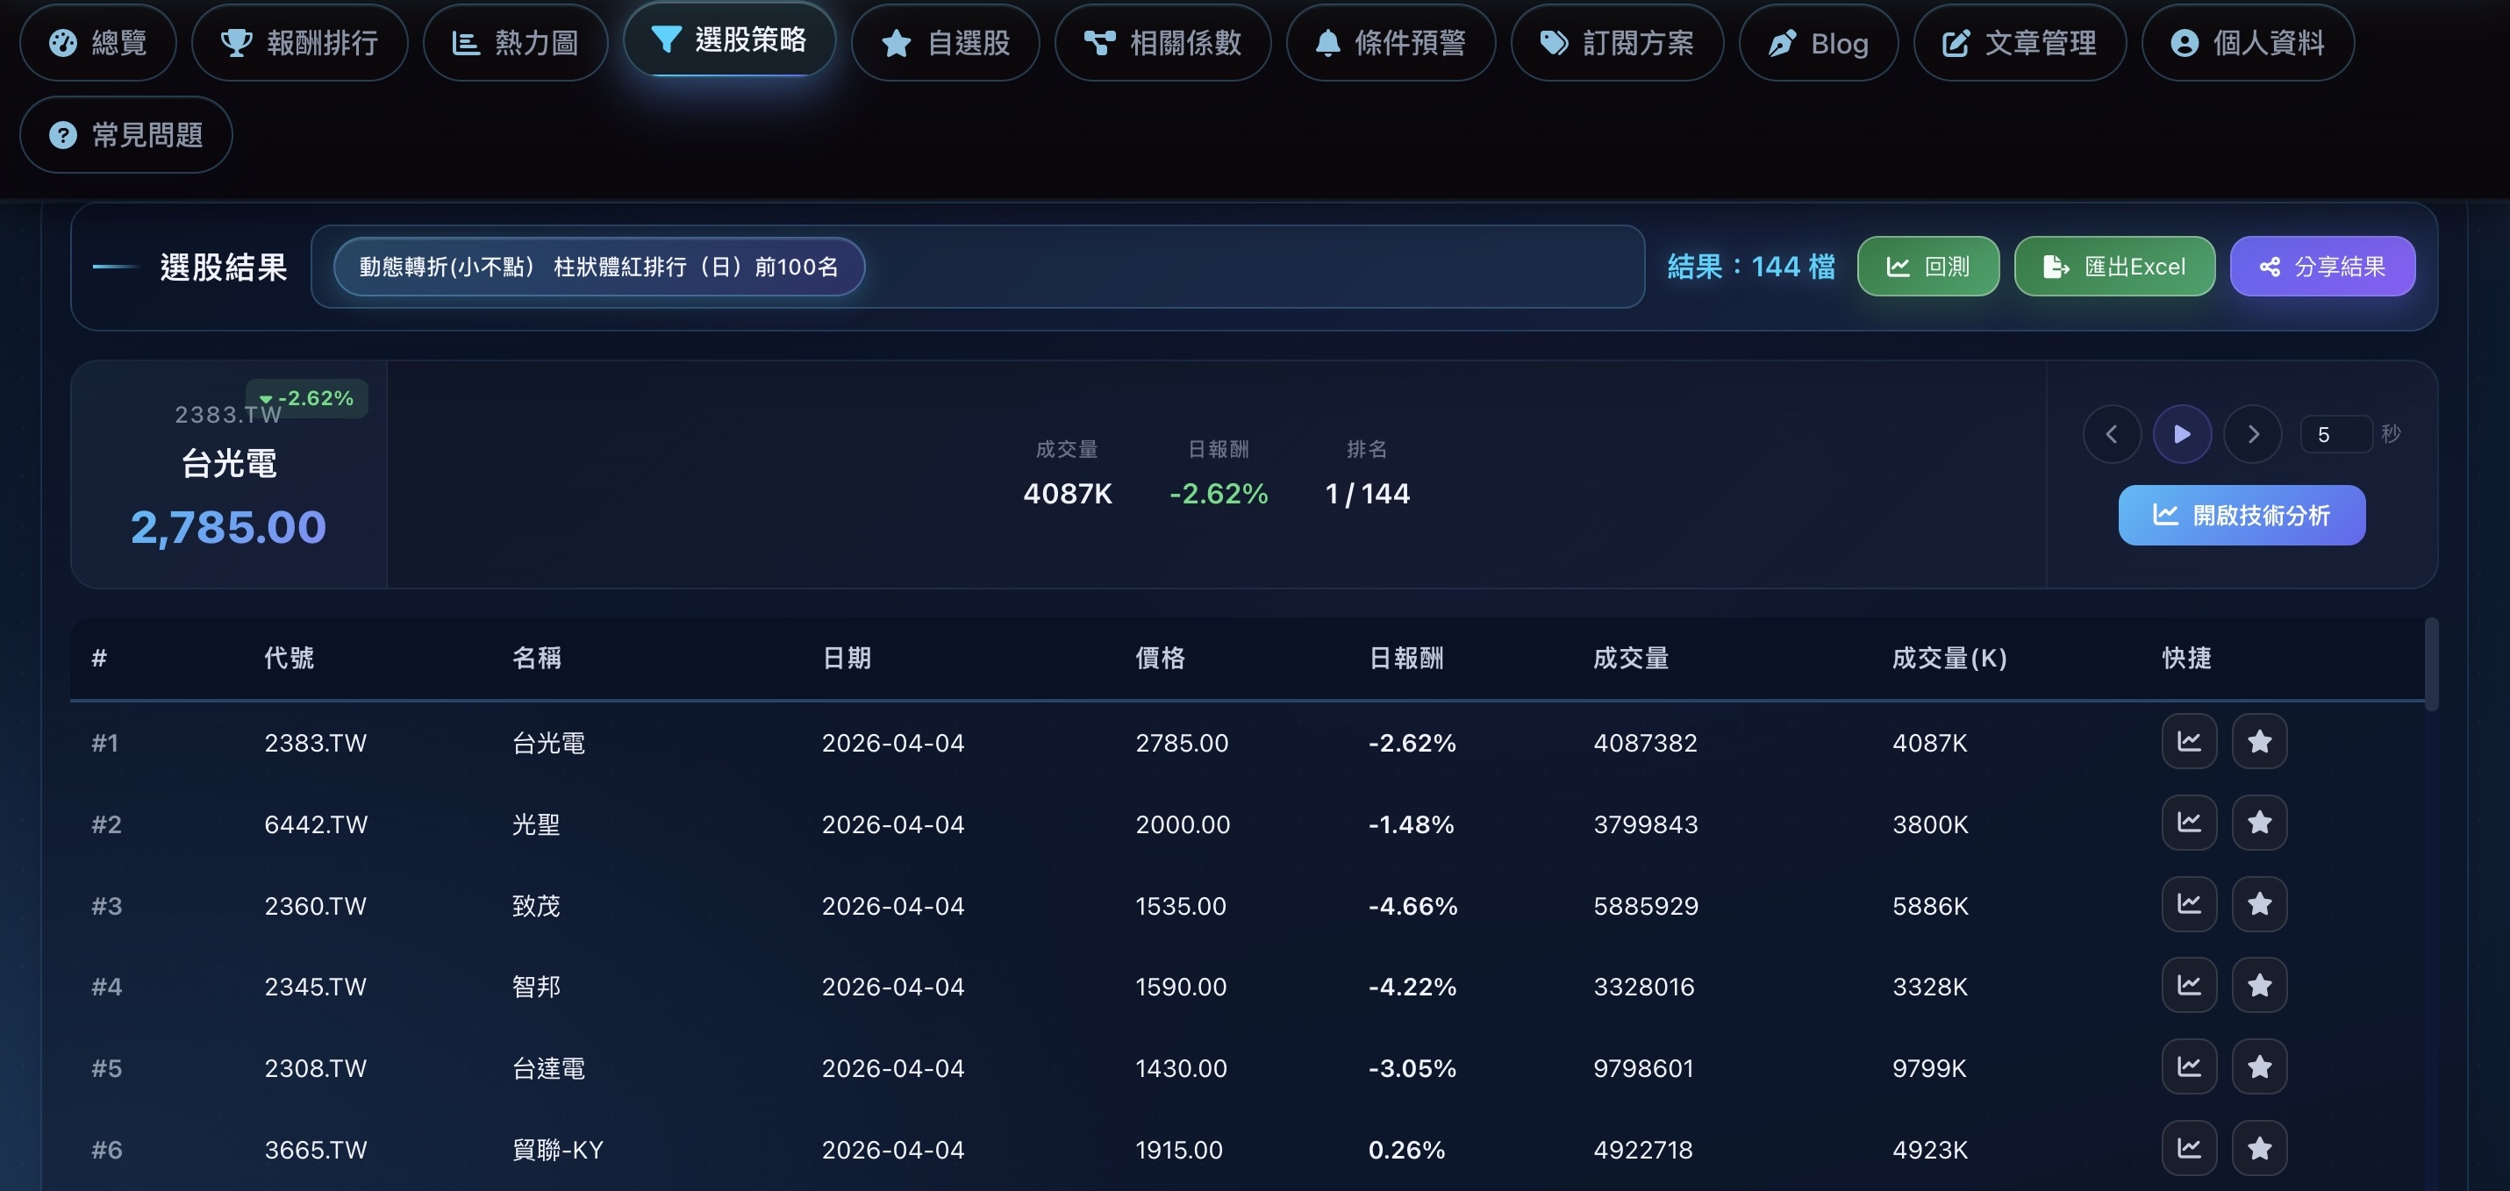
Task: Click volume 9798601 in the 台達電 row
Action: (1643, 1068)
